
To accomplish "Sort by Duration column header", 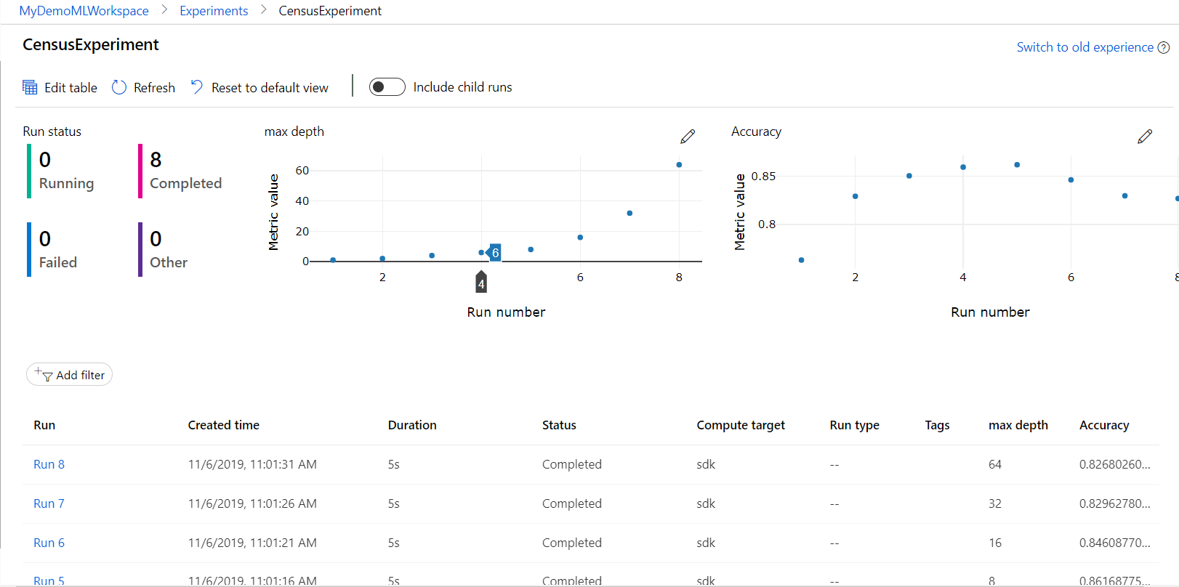I will 412,425.
